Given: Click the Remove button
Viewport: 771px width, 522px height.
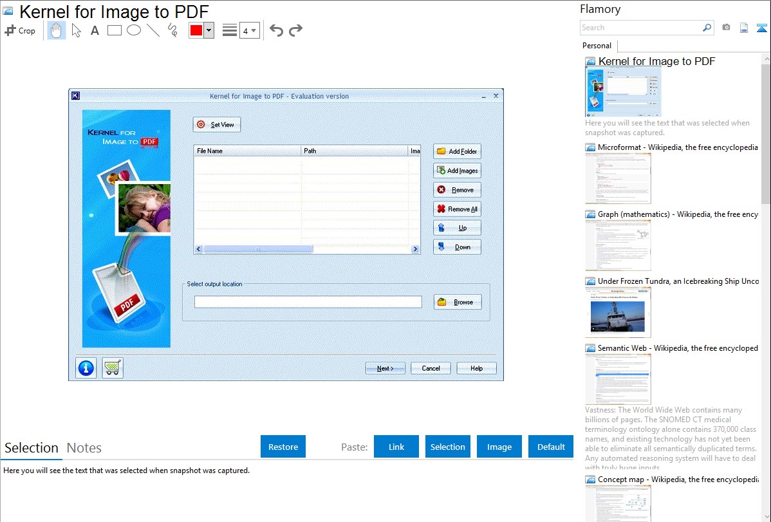Looking at the screenshot, I should click(x=457, y=189).
